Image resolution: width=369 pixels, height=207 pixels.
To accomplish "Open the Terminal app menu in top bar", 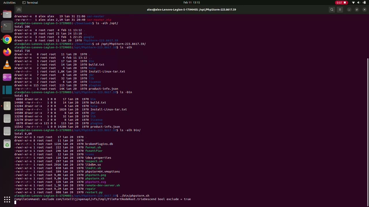I will coord(30,3).
